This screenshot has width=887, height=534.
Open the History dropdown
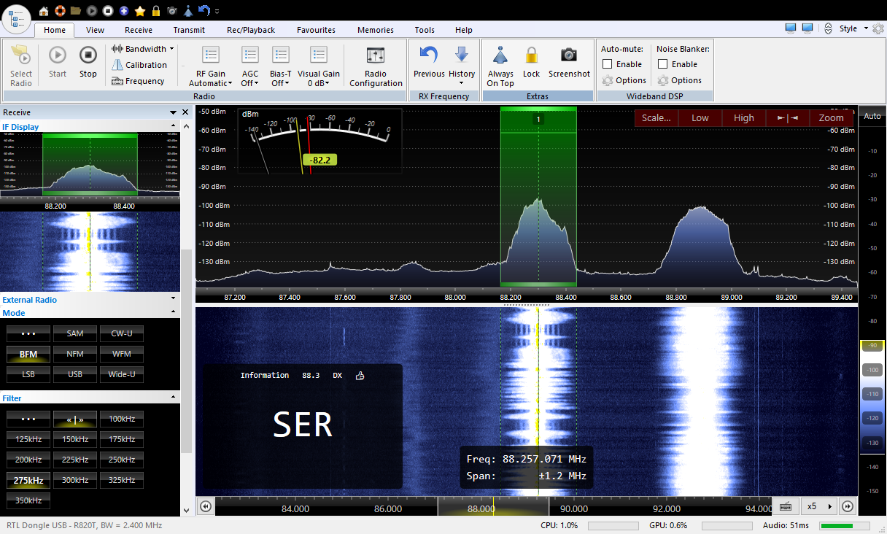pos(462,66)
